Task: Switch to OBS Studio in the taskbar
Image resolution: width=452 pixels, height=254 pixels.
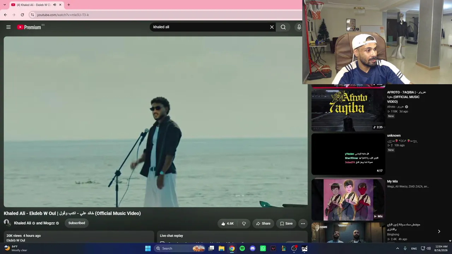Action: point(294,248)
